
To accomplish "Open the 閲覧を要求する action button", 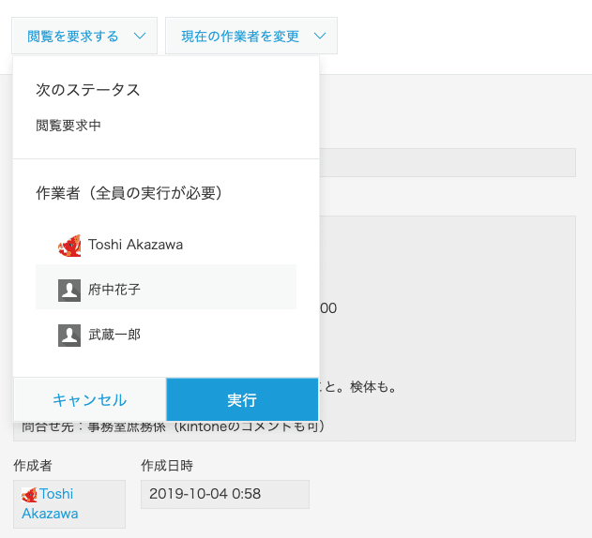I will (84, 36).
